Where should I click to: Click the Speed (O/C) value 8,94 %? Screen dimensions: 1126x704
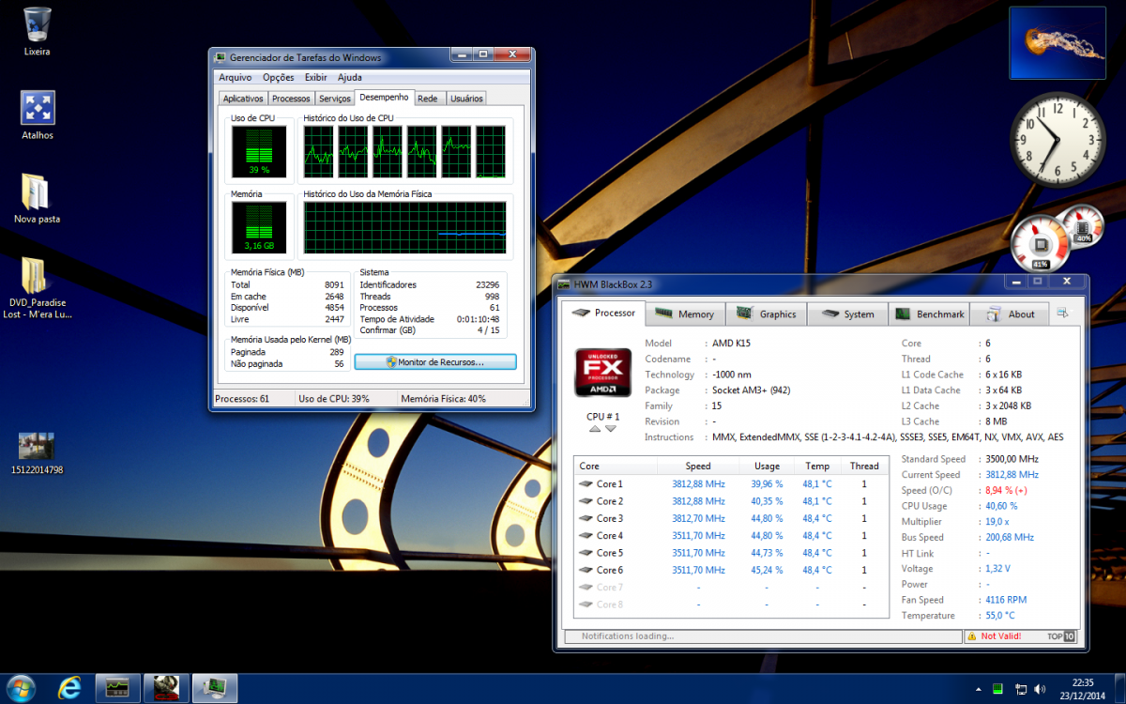point(1007,491)
